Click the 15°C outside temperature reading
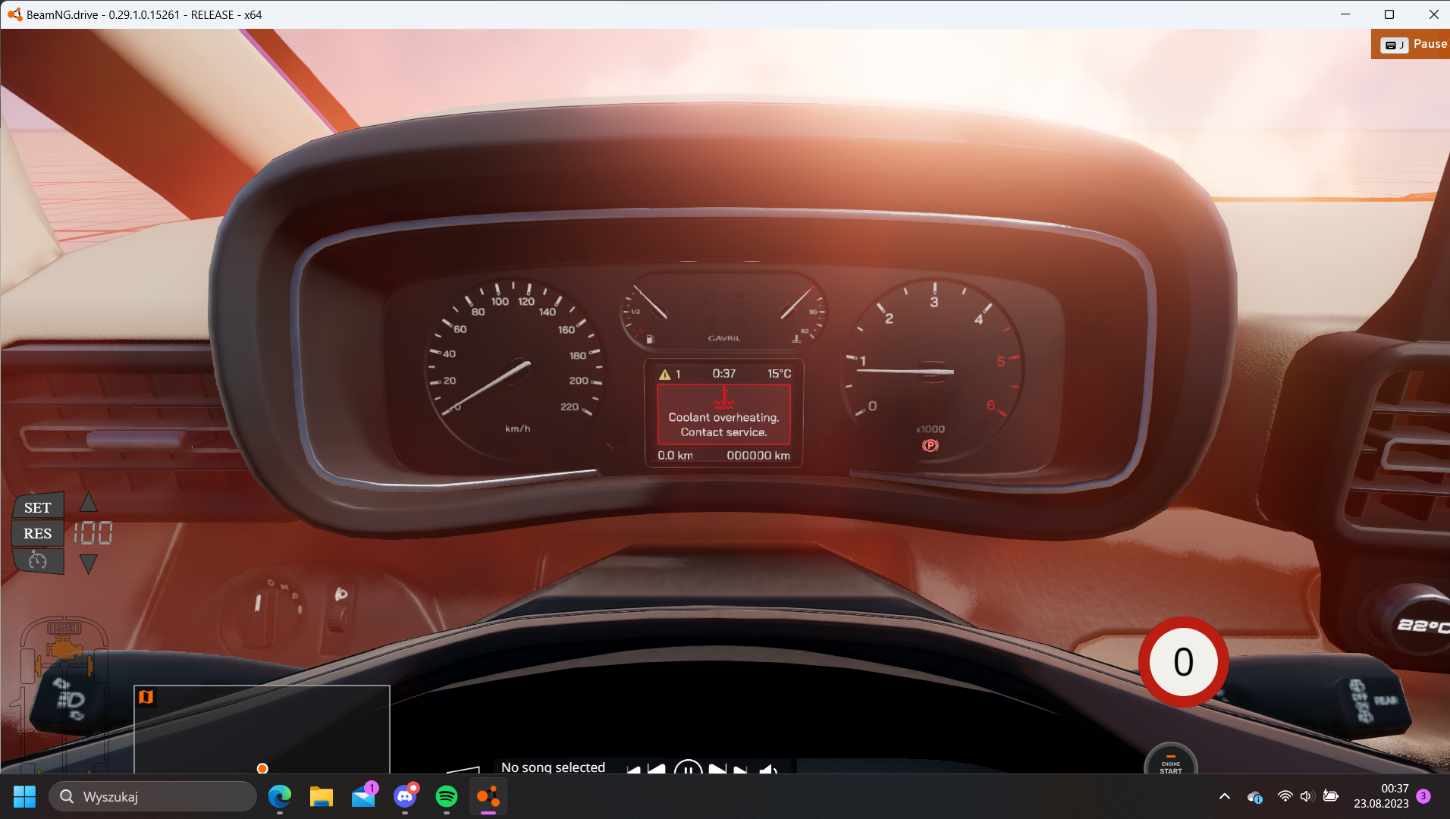Viewport: 1450px width, 819px height. (x=779, y=373)
